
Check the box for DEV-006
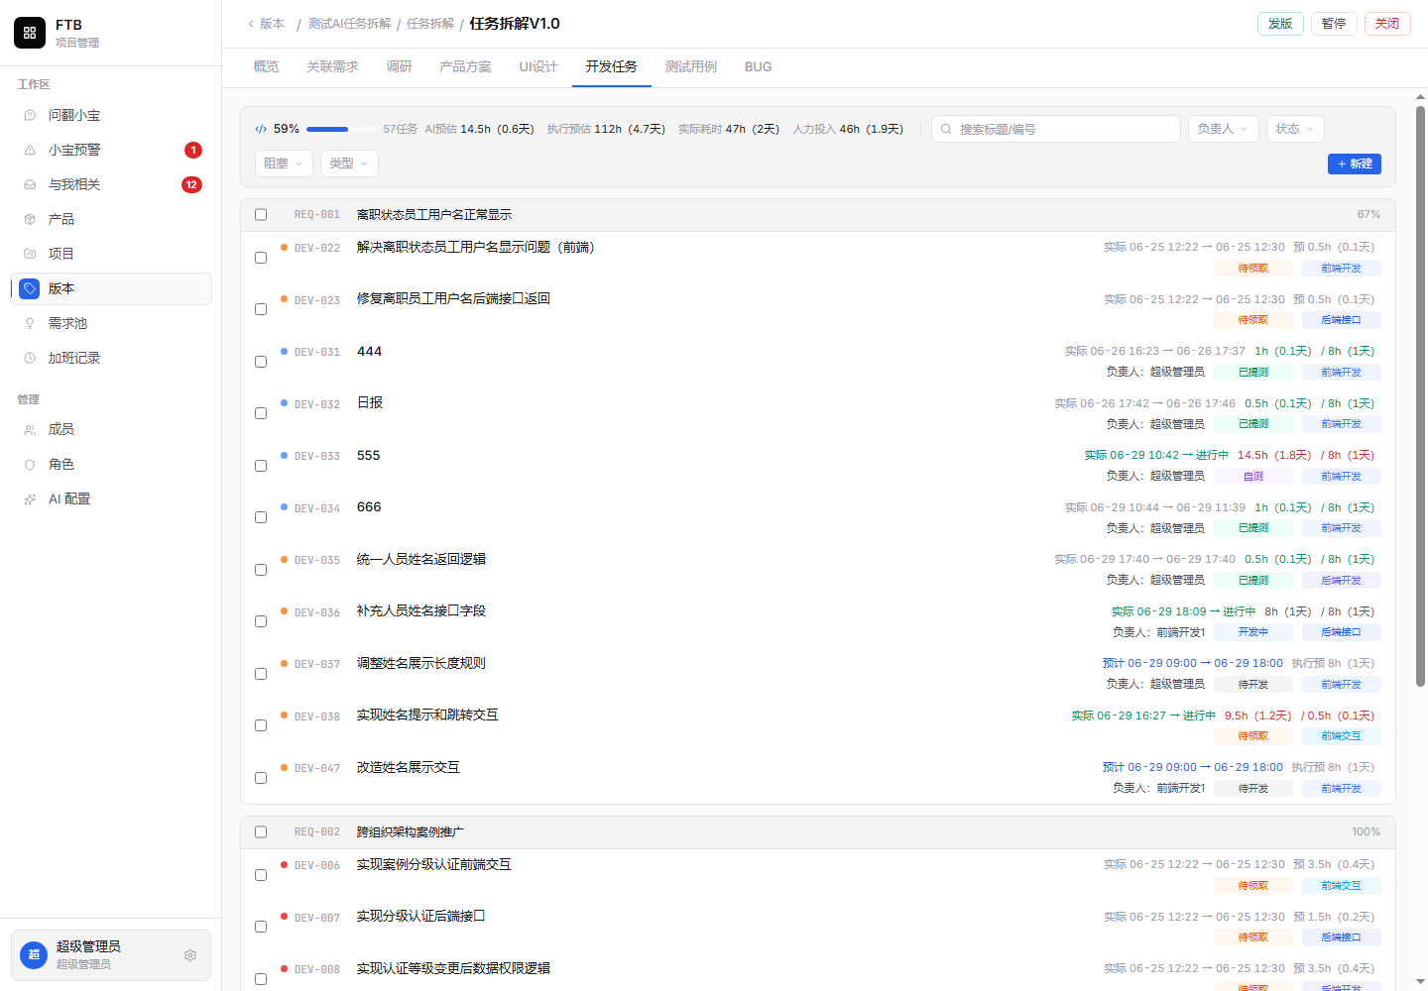pyautogui.click(x=261, y=875)
